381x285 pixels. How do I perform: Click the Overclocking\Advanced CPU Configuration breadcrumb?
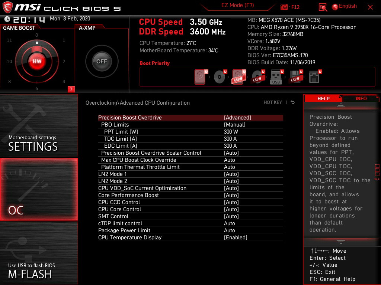coord(138,103)
